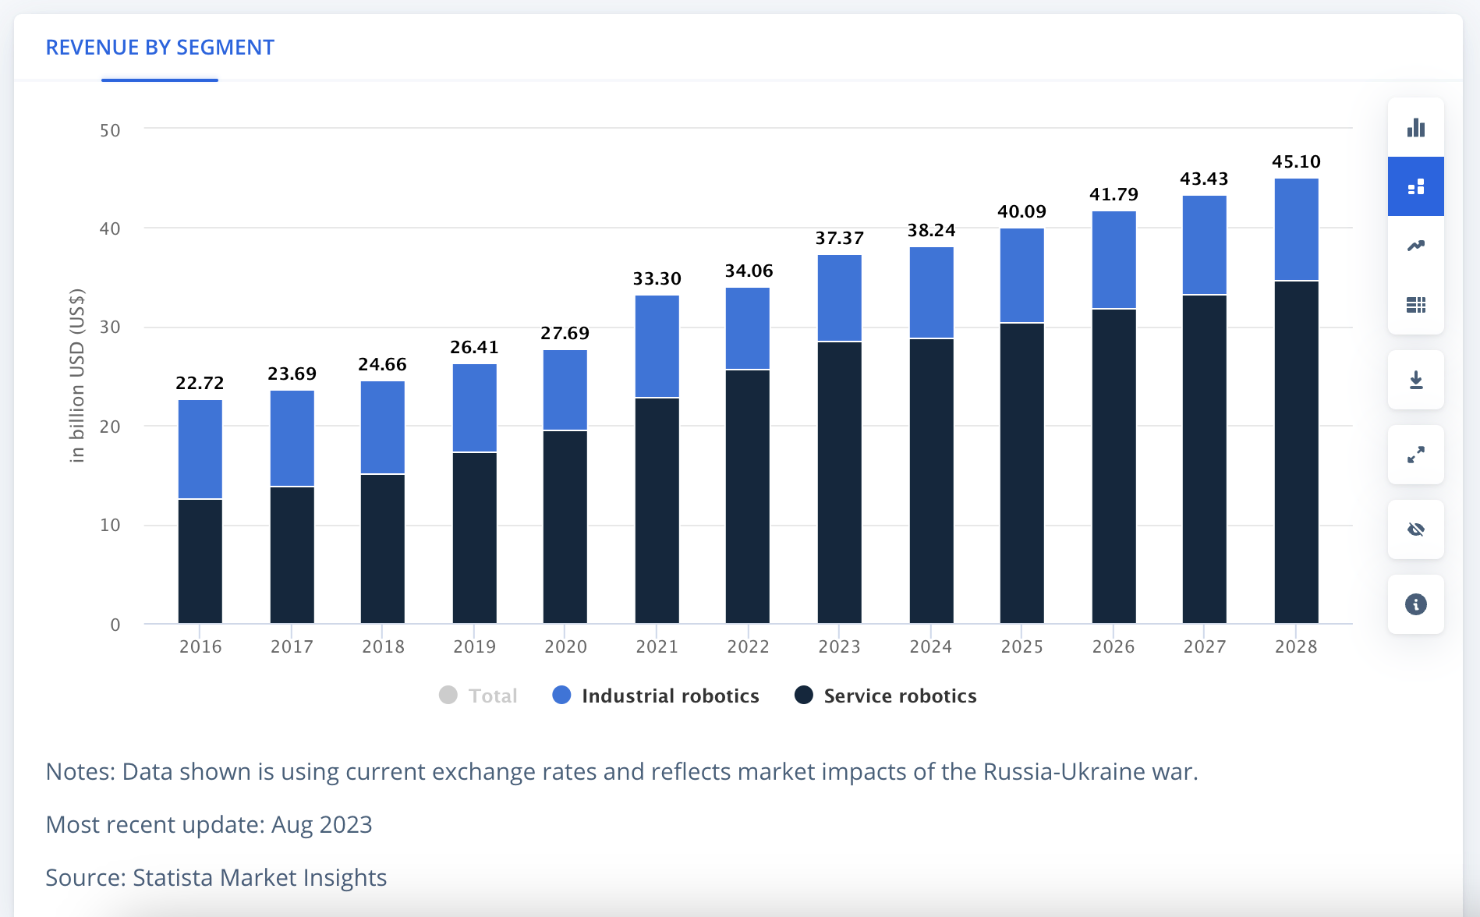Click the 41.79 total value label
1480x917 pixels.
pos(1114,194)
